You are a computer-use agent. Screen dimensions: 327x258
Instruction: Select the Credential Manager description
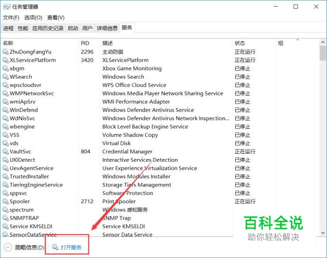pos(127,151)
